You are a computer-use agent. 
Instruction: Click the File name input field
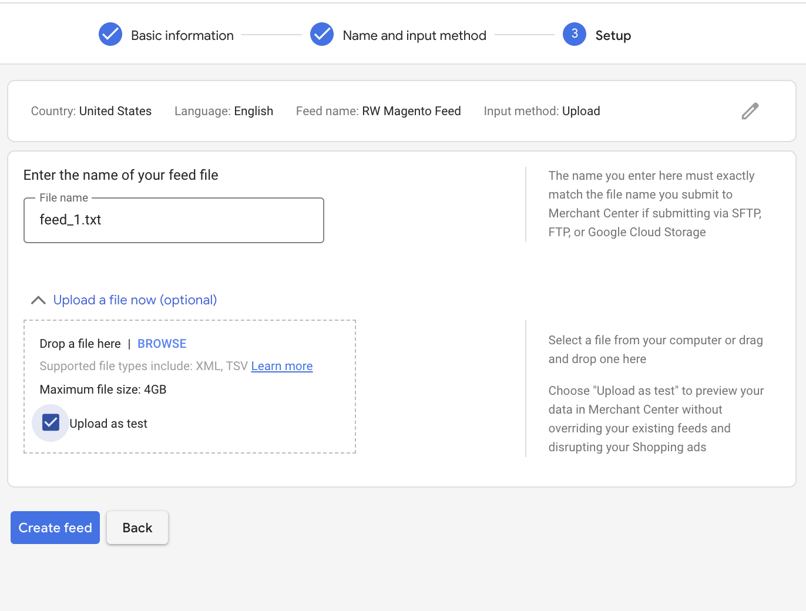pyautogui.click(x=174, y=220)
